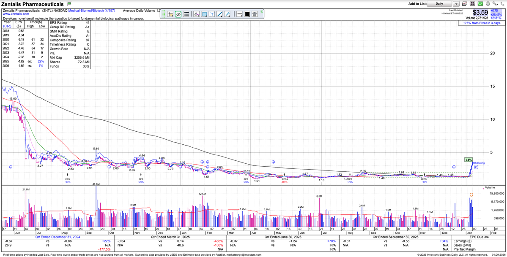Click the phone contact icon
Screen dimensions: 507x257
coord(502,4)
